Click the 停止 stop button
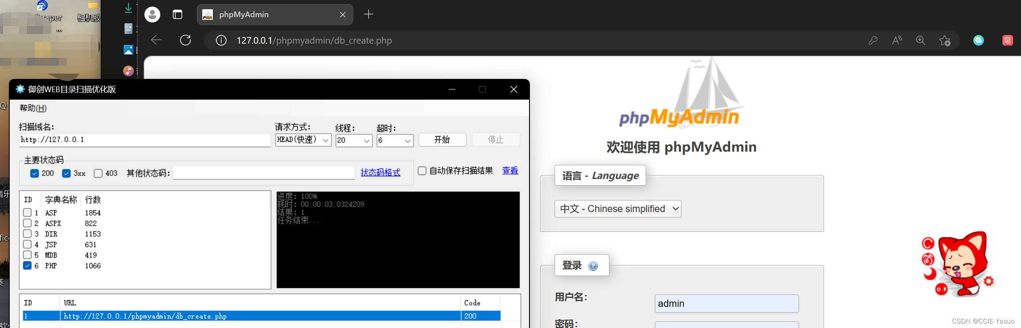 496,140
